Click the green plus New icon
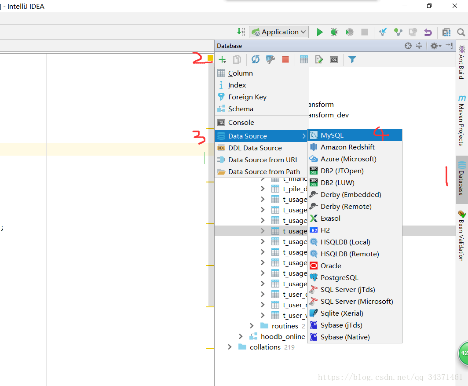 tap(223, 60)
